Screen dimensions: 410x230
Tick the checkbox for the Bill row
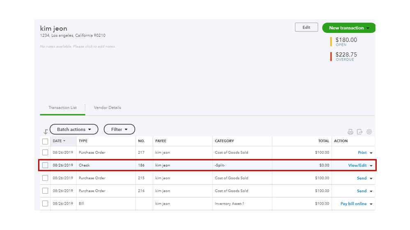click(45, 203)
